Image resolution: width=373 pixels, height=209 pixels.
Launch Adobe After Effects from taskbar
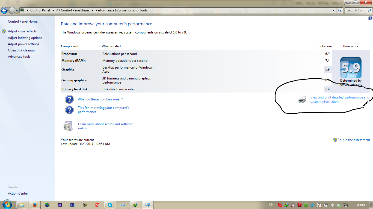(x=60, y=205)
